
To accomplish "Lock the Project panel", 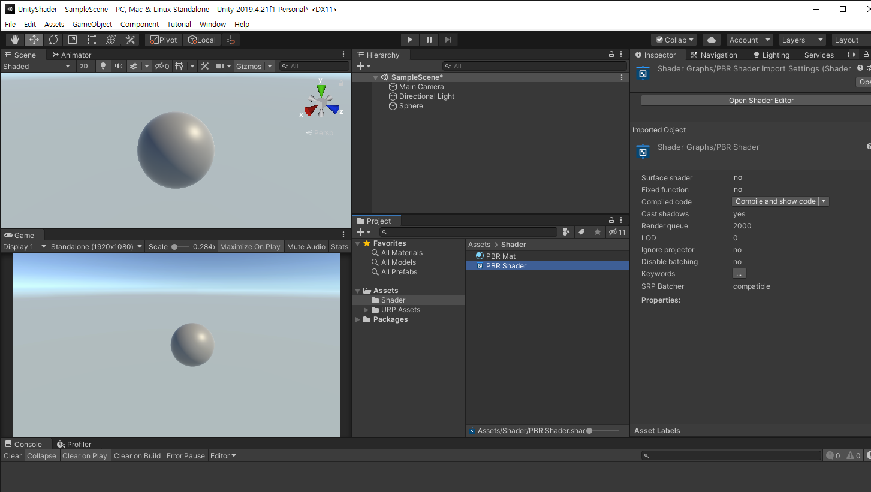I will 611,221.
